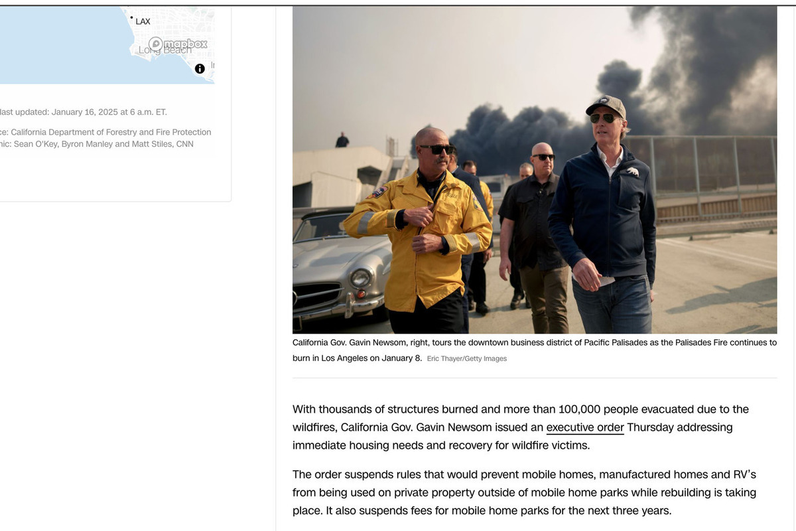Screen dimensions: 796x531
Task: Click the blue ocean area of map
Action: tap(60, 46)
